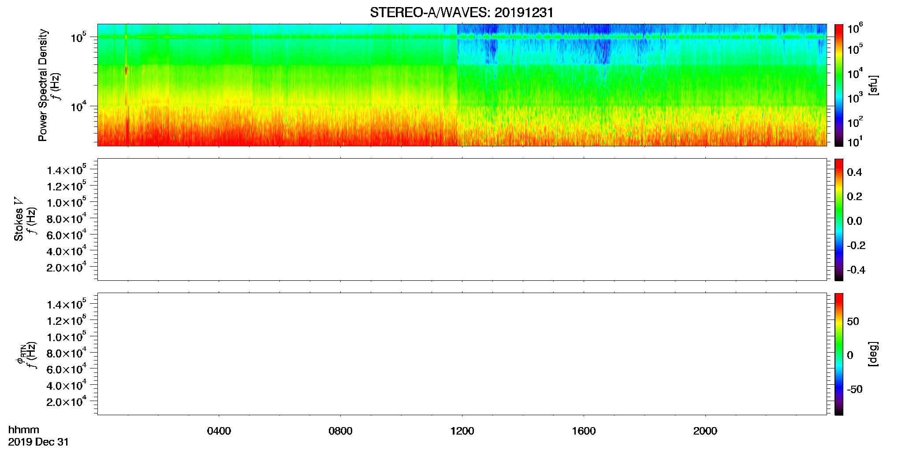
Task: Select the Stokes V colorbar
Action: point(839,219)
